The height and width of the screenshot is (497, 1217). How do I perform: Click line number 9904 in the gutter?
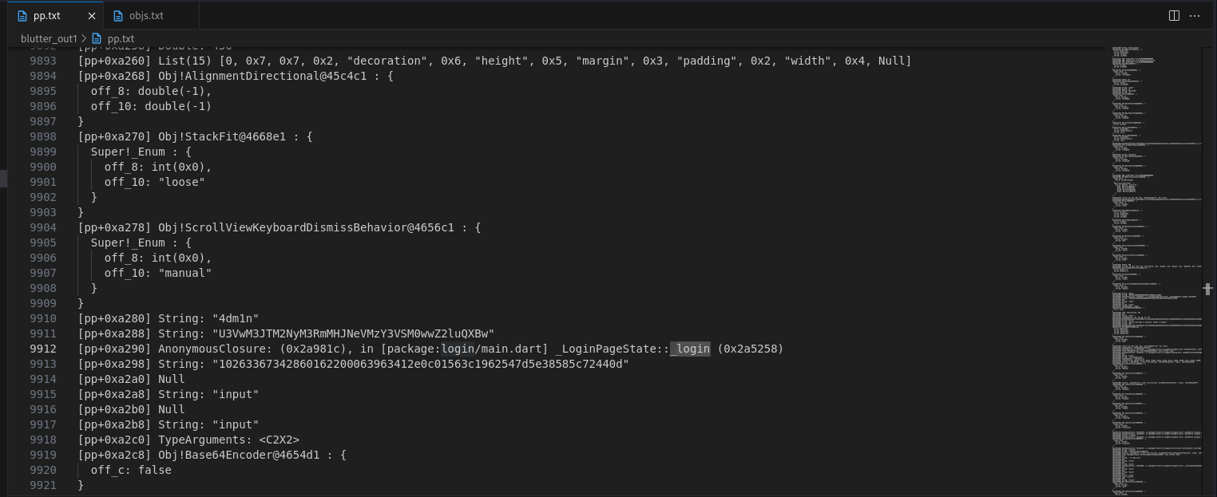(43, 227)
